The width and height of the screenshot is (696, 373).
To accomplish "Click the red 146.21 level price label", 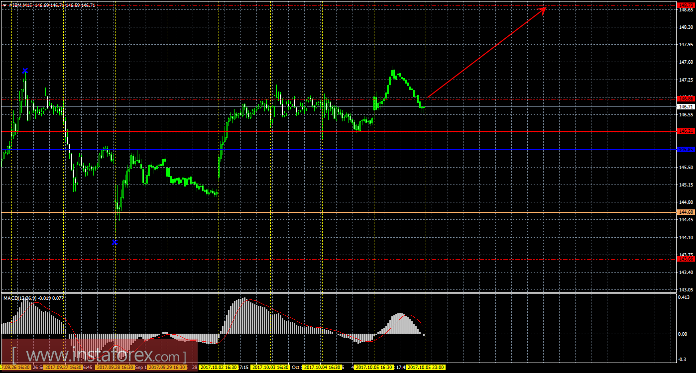I will [x=686, y=131].
